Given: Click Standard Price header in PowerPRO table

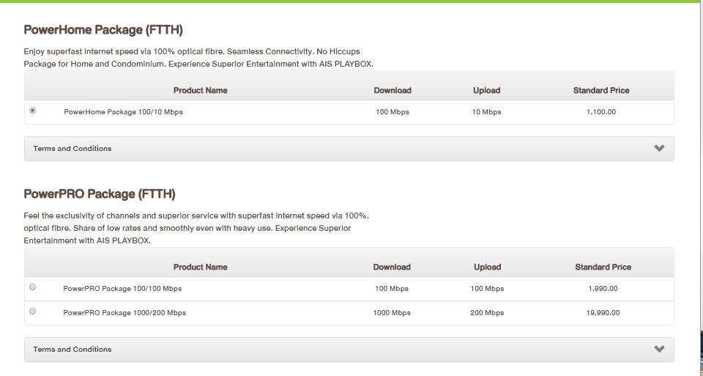Looking at the screenshot, I should click(603, 267).
